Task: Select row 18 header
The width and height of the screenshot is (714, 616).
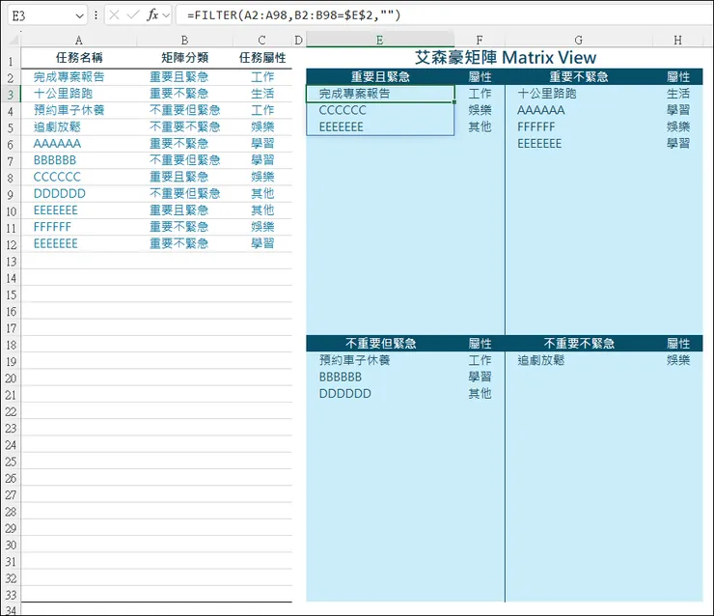Action: (11, 345)
